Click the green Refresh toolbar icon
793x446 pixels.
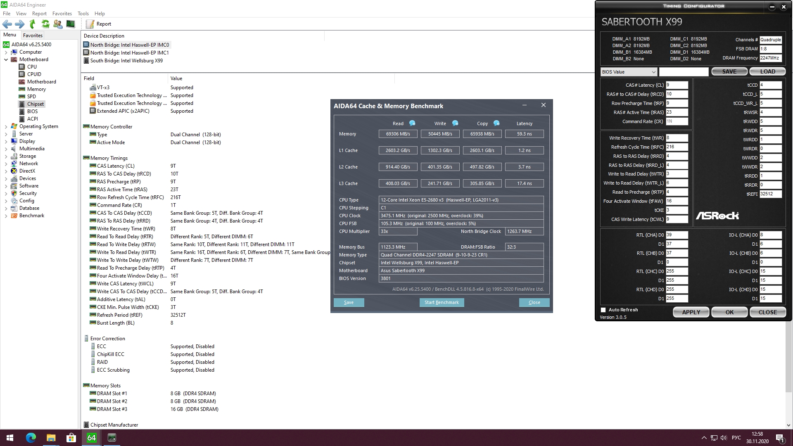pyautogui.click(x=45, y=24)
